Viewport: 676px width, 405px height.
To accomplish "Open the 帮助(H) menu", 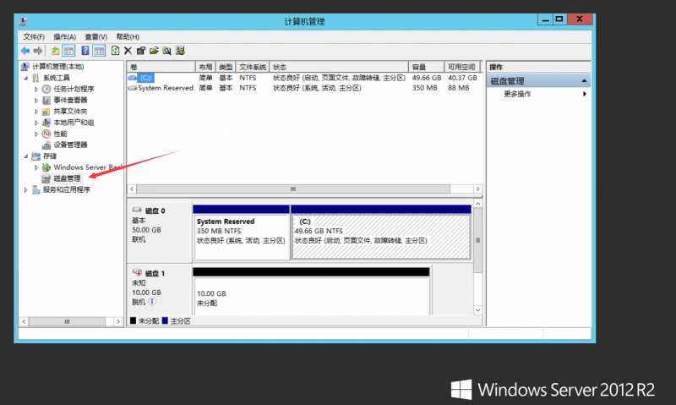I will coord(128,37).
